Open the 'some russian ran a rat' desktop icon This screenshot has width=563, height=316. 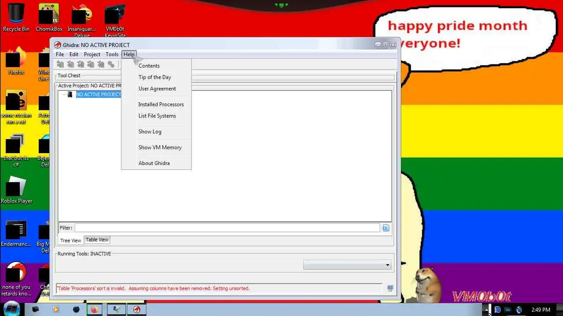point(16,107)
